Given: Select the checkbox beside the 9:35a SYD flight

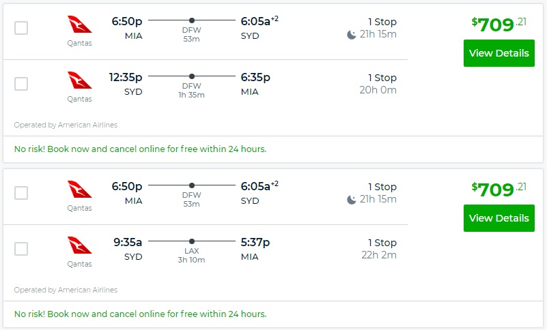Looking at the screenshot, I should [21, 249].
